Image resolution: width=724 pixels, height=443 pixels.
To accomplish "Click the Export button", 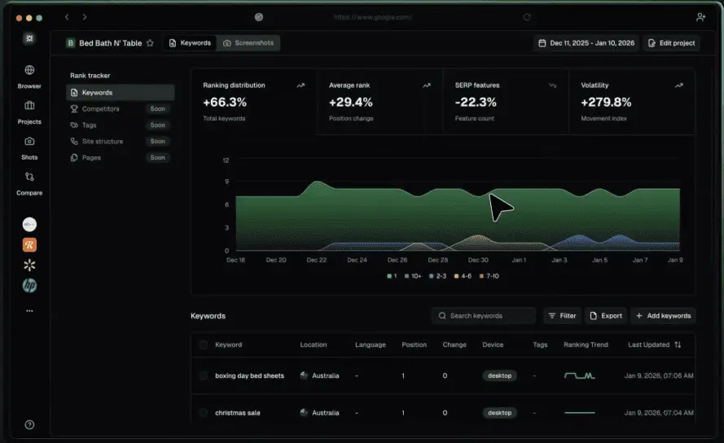I will point(606,315).
